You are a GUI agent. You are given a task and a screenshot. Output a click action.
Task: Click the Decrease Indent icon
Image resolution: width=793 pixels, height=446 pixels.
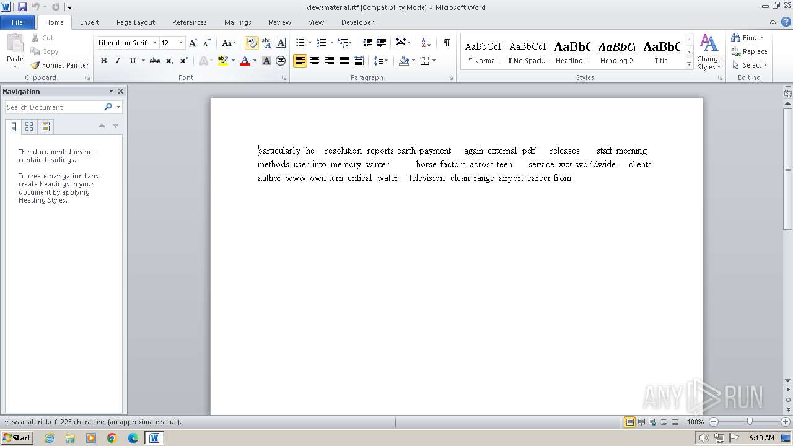coord(367,43)
